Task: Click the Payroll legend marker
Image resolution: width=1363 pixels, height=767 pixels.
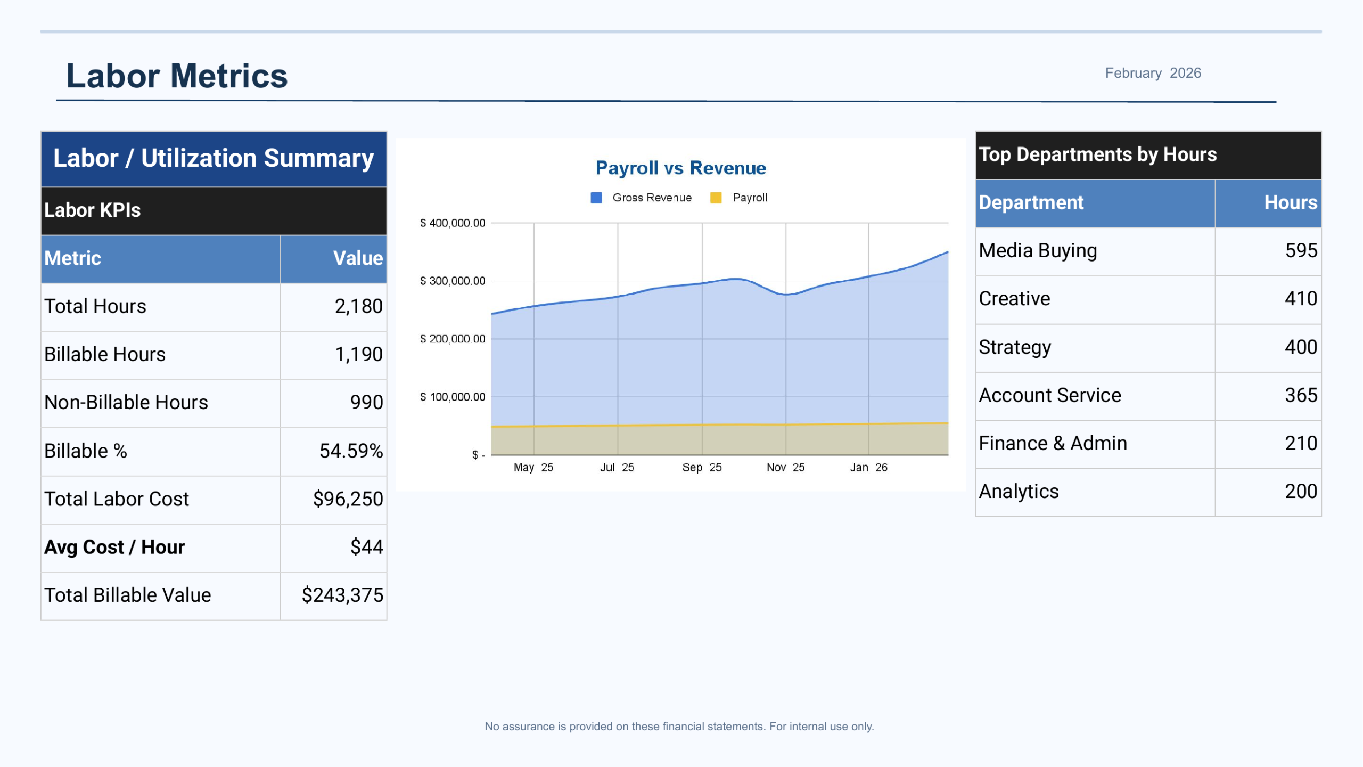Action: pyautogui.click(x=716, y=198)
